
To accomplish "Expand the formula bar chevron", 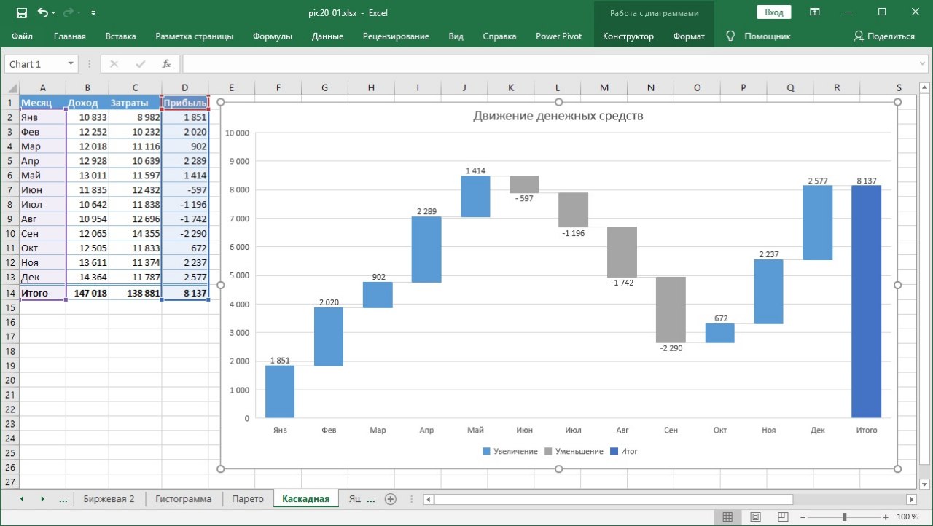I will [921, 64].
